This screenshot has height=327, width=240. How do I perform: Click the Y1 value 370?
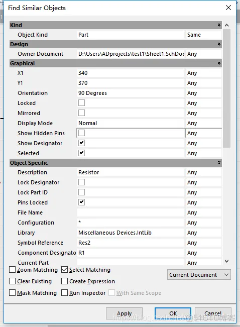[x=131, y=83]
